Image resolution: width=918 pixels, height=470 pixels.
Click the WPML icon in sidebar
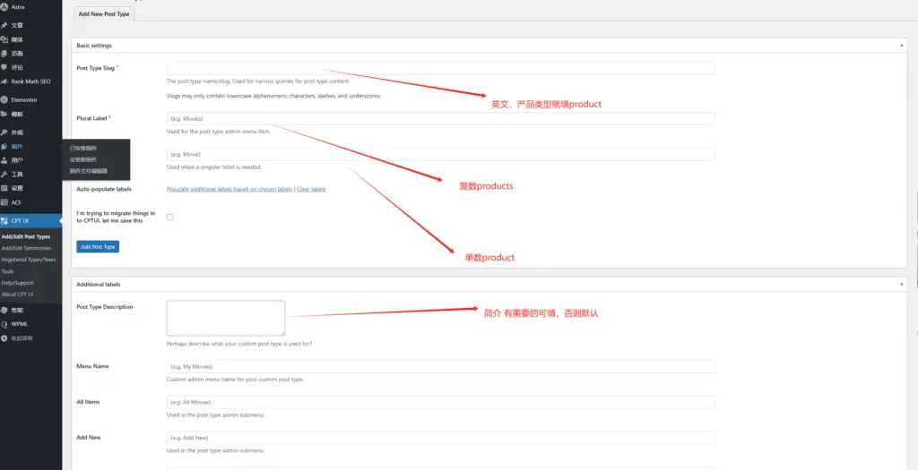click(x=4, y=324)
